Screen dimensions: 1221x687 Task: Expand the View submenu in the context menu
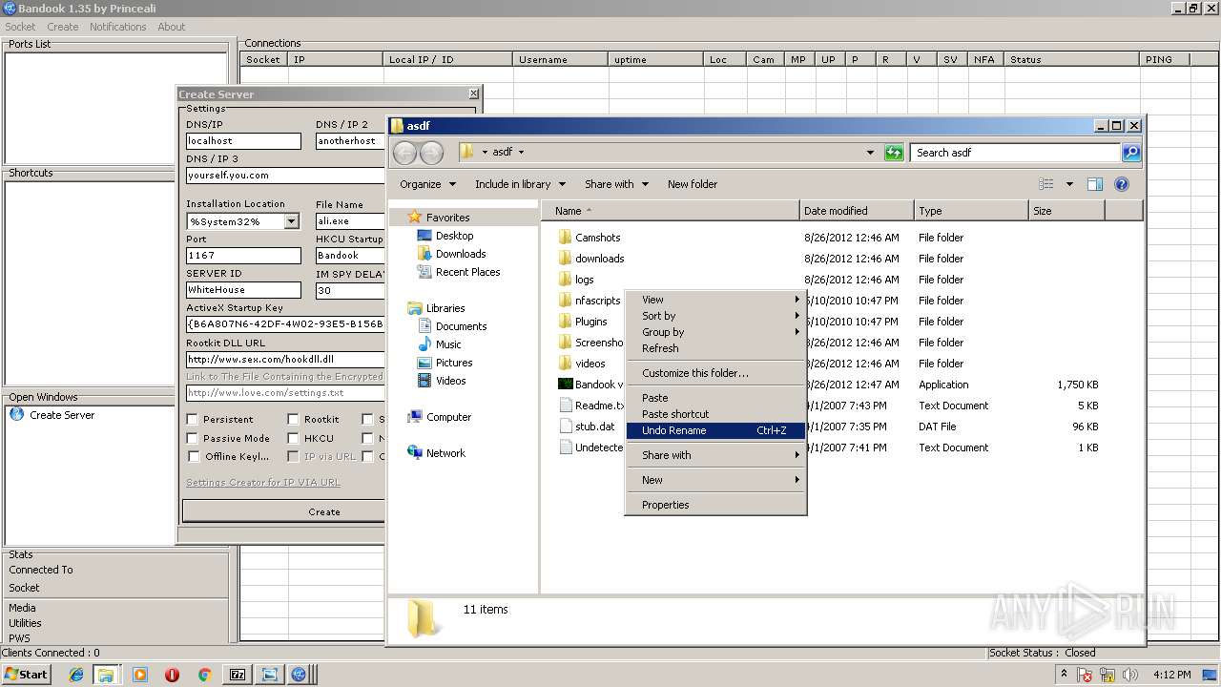tap(715, 300)
